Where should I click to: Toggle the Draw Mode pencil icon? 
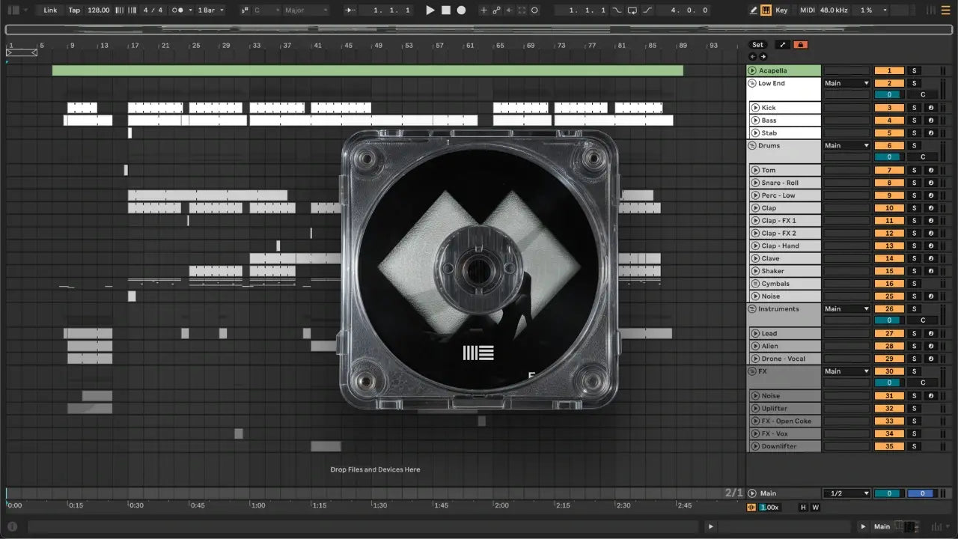pos(754,10)
